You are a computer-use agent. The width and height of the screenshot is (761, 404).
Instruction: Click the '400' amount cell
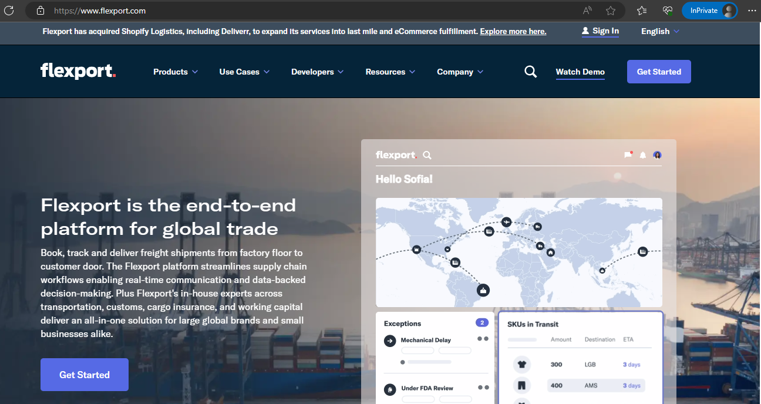[x=556, y=386]
